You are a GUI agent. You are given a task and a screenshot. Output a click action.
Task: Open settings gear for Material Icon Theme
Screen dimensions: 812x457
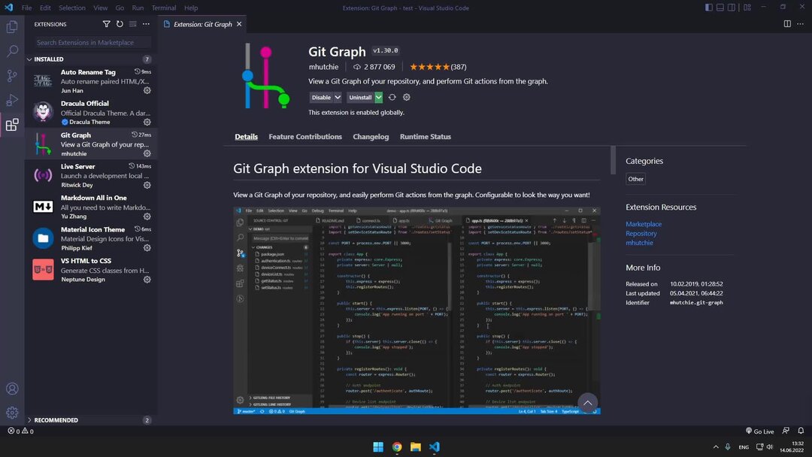(x=147, y=248)
